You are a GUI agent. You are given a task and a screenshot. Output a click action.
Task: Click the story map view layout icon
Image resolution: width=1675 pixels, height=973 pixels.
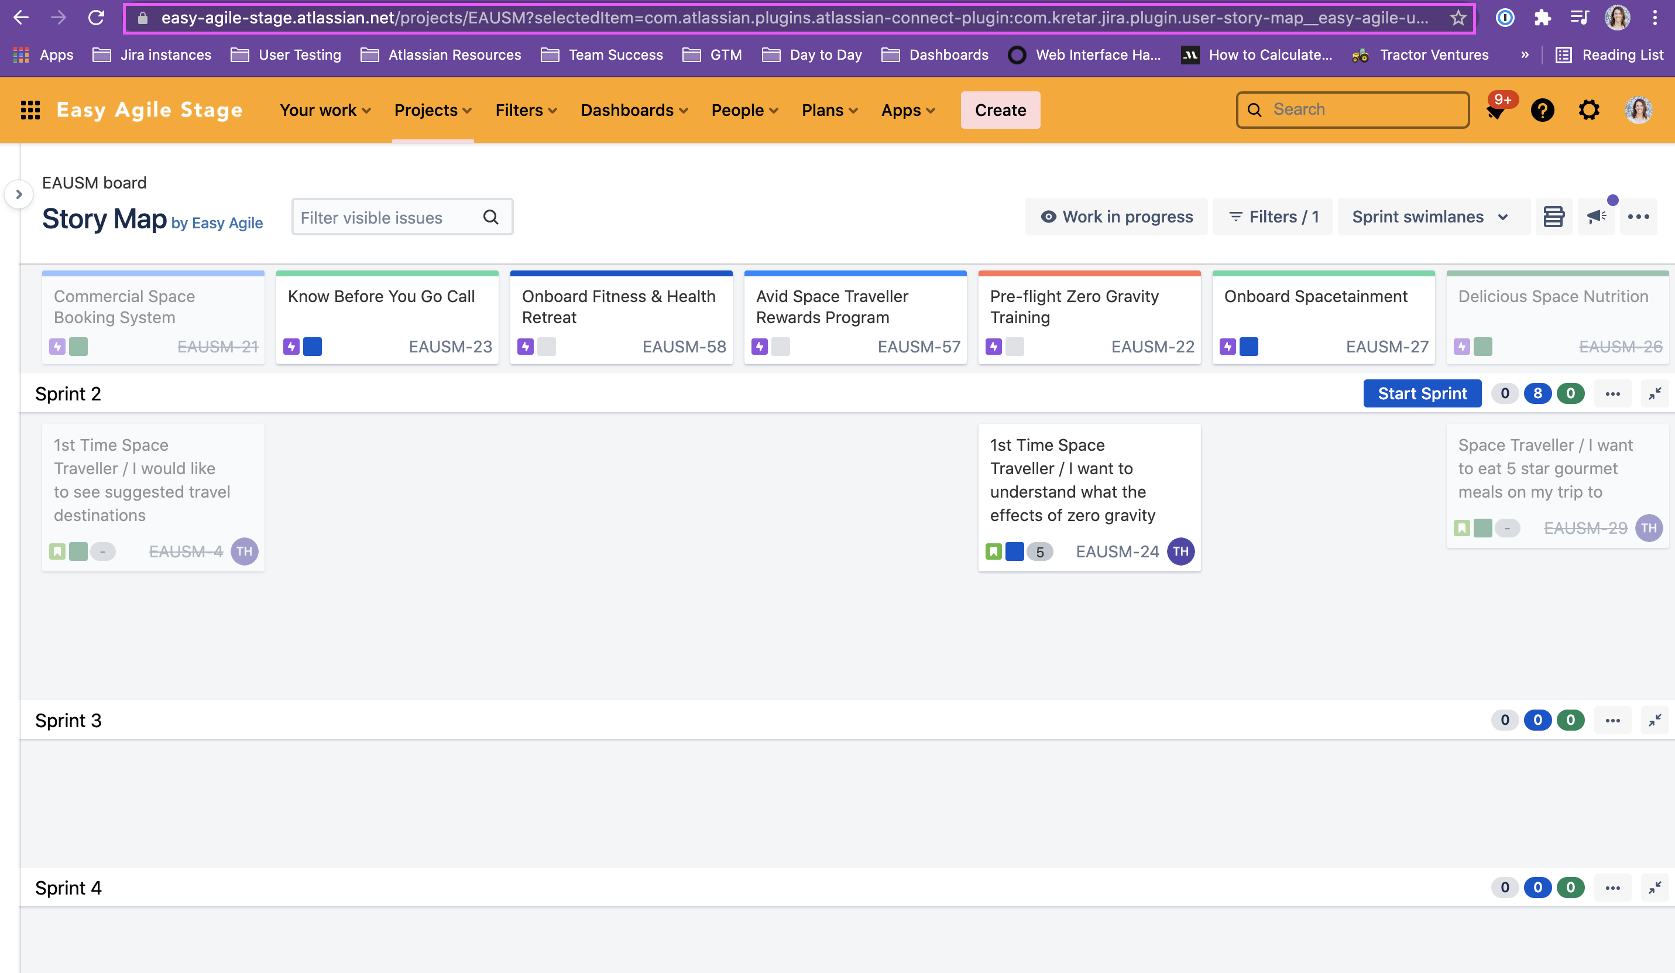pos(1553,217)
